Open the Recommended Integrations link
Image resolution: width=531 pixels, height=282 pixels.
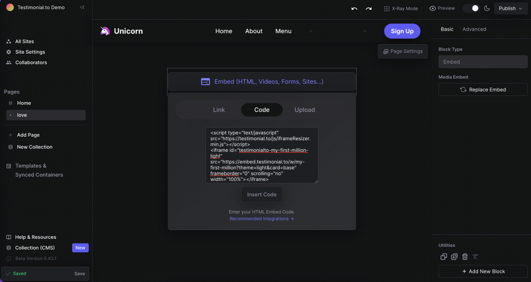pyautogui.click(x=262, y=219)
